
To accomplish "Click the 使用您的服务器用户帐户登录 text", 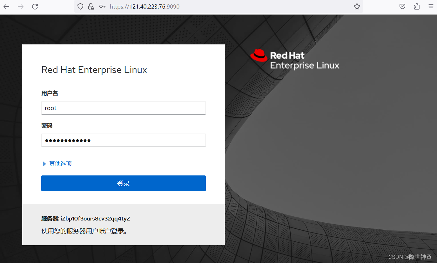I will [x=85, y=231].
